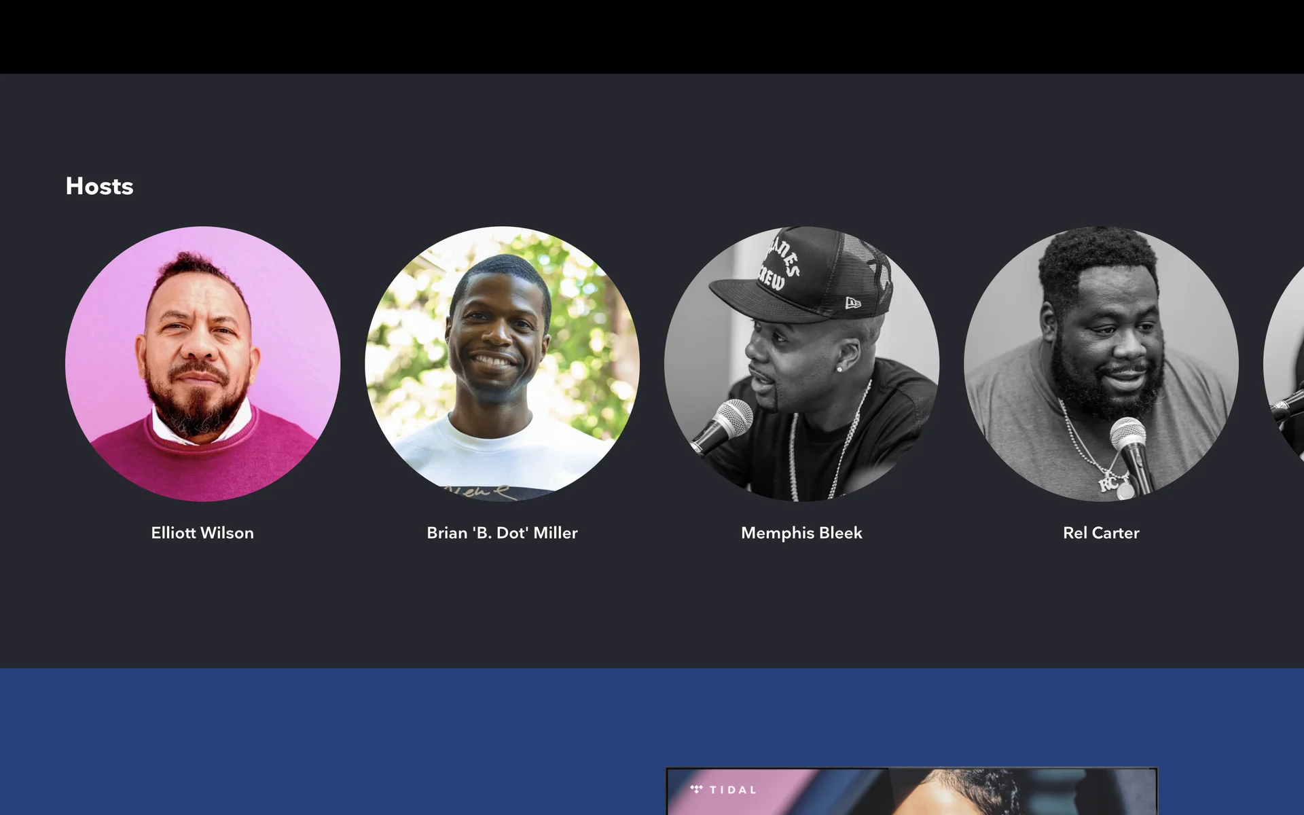
Task: Click the partially visible fifth host photo
Action: [1284, 364]
